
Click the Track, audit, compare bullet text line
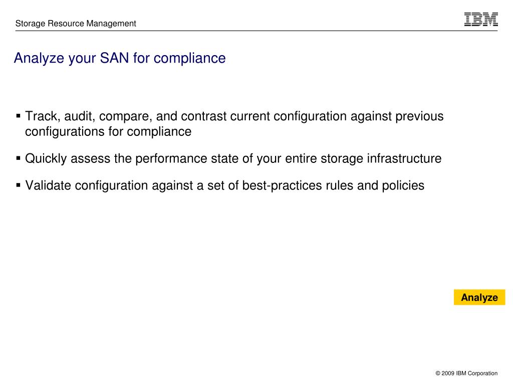[x=234, y=116]
